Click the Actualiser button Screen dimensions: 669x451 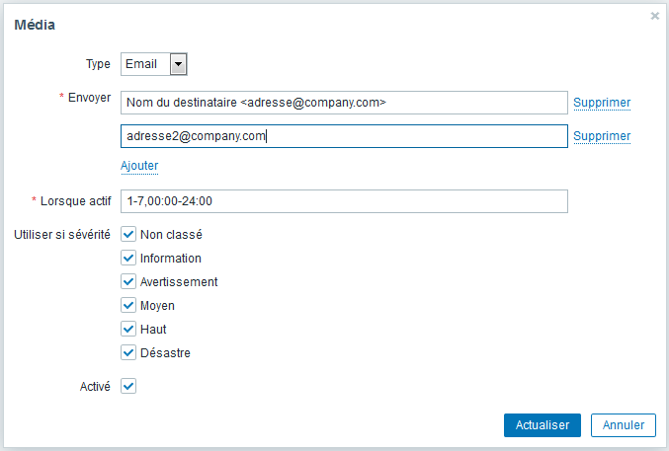point(543,425)
